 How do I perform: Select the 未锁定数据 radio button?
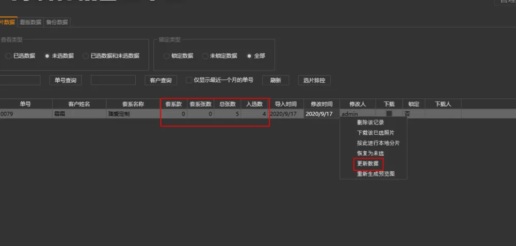coord(205,56)
